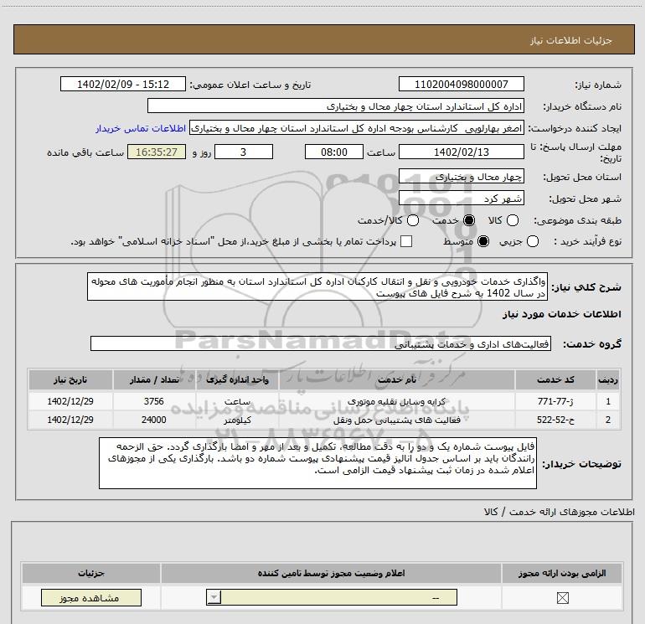This screenshot has width=645, height=624.
Task: Click the کرایه وسایل نقلیه موتوری cell
Action: pyautogui.click(x=397, y=401)
